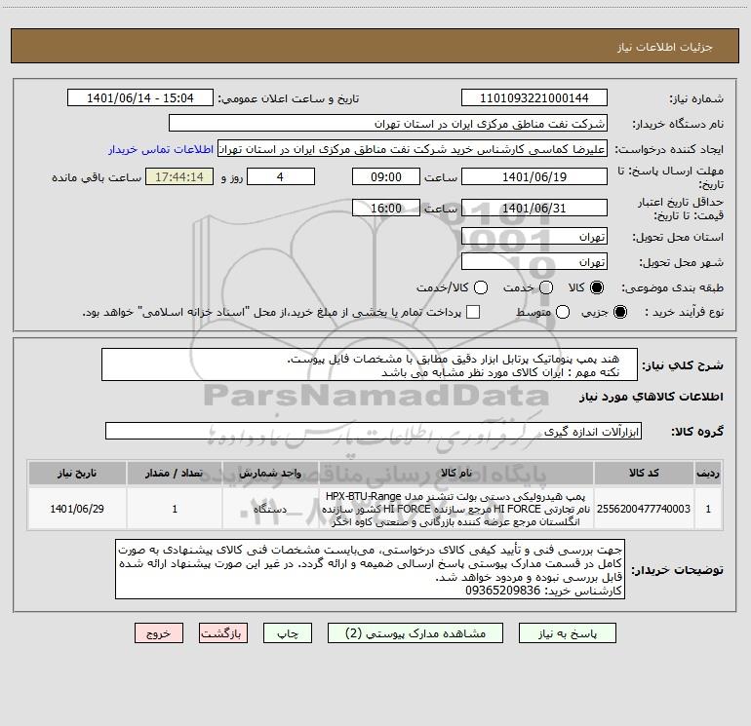Click the buyer notes text area
751x726 pixels.
(x=370, y=569)
